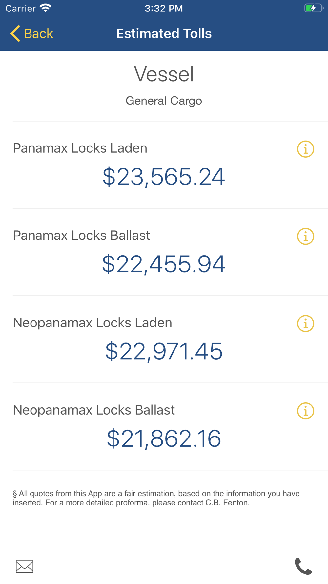Tap the $22,971.45 toll amount

164,351
